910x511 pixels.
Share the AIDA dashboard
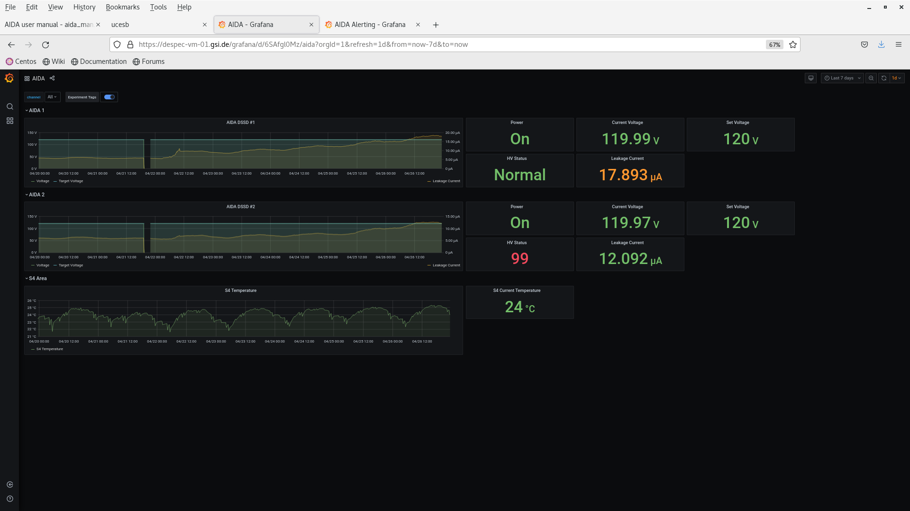tap(52, 78)
